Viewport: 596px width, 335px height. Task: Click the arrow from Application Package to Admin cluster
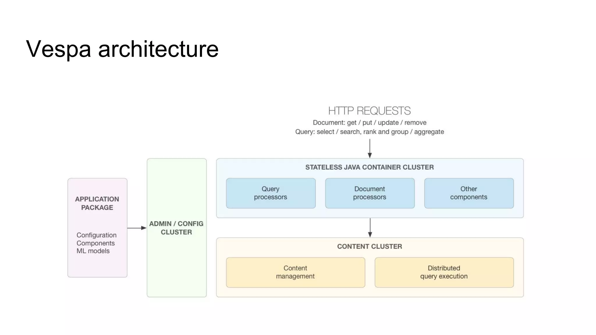(x=136, y=228)
